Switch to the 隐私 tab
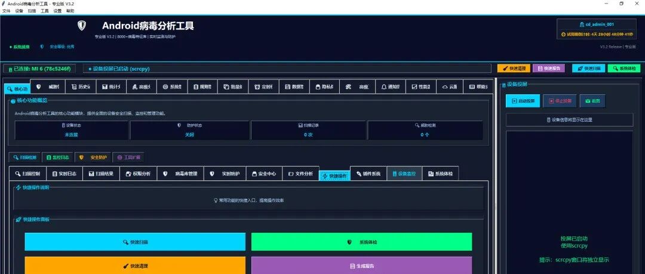This screenshot has height=274, width=645. tap(324, 87)
